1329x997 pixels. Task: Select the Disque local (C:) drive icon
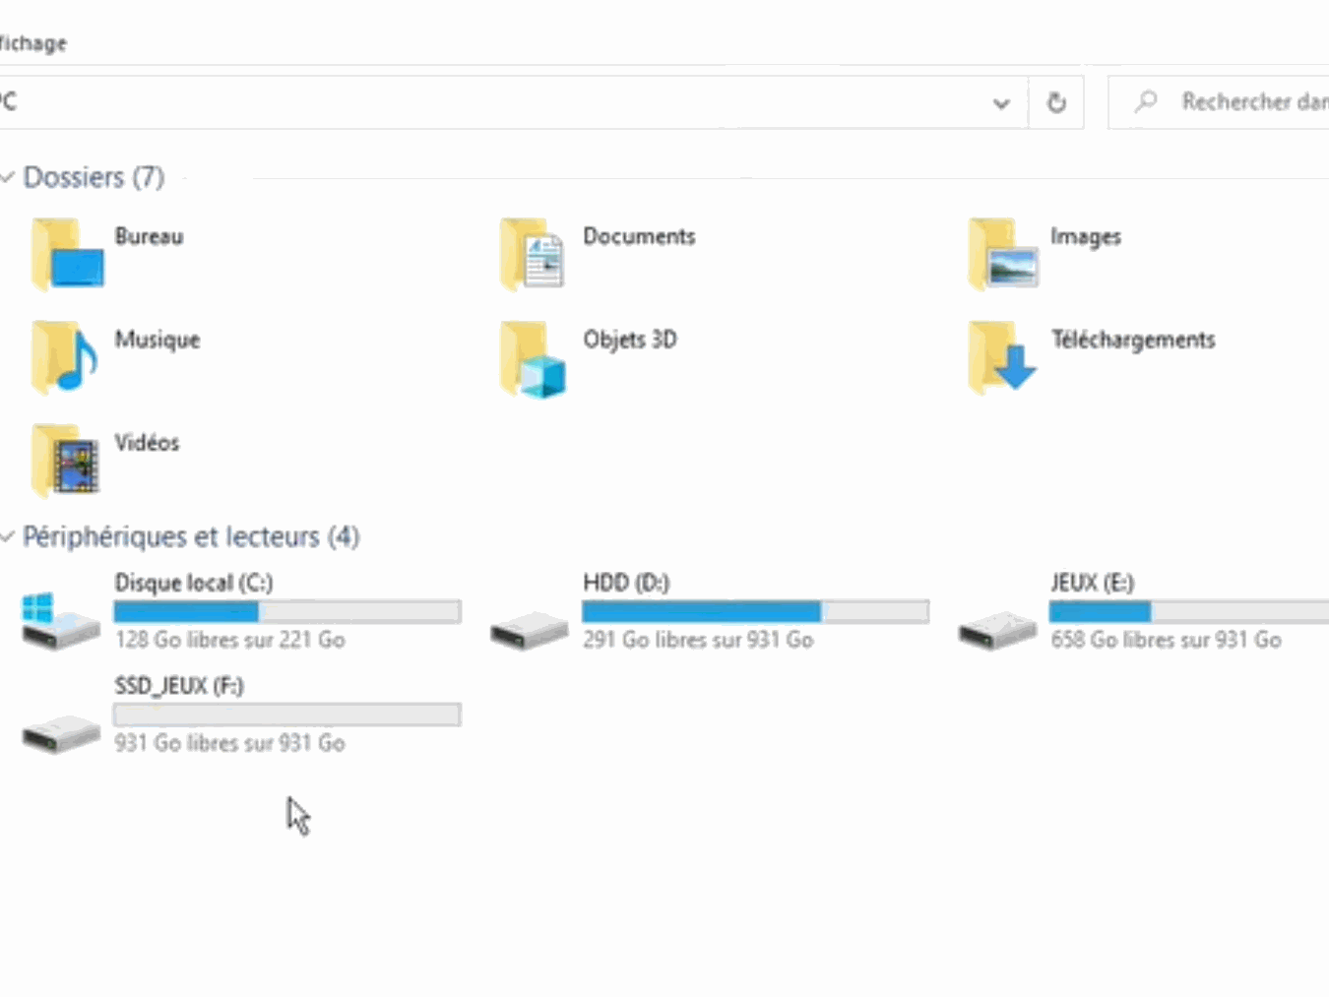click(59, 618)
